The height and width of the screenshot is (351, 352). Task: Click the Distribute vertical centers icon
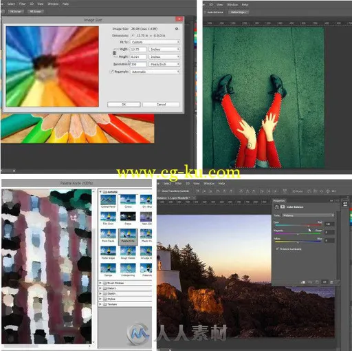point(248,191)
